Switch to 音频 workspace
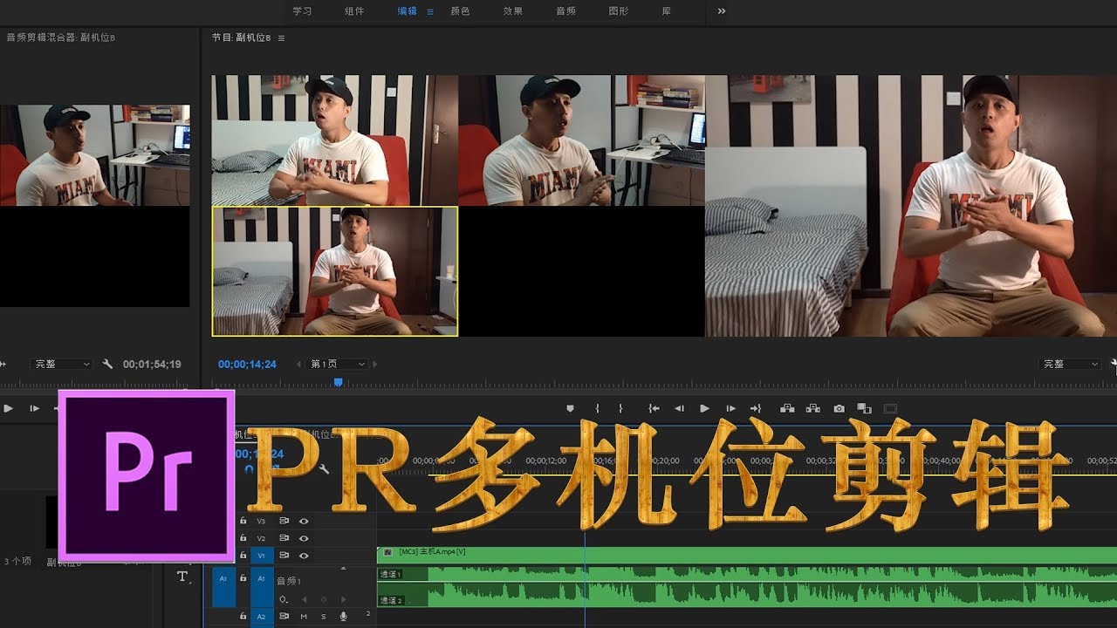This screenshot has height=628, width=1117. (565, 11)
